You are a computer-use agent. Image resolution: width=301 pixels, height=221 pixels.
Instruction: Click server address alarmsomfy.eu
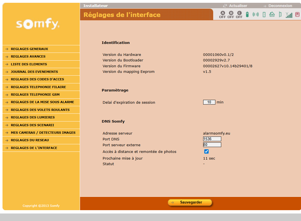tap(217, 133)
